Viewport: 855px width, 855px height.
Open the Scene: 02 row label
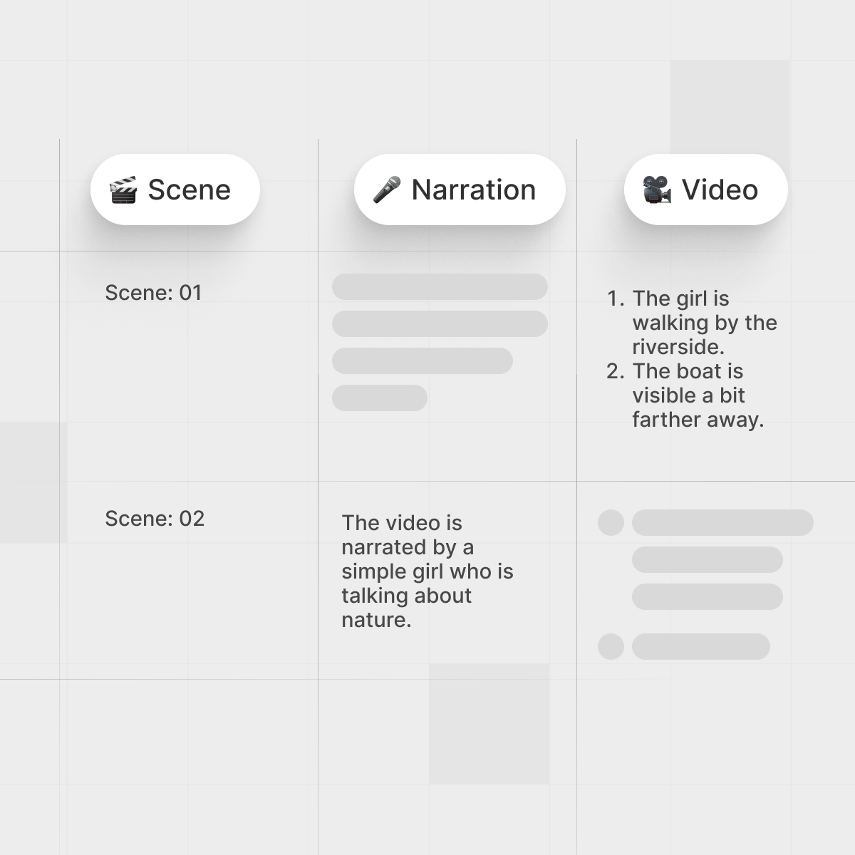pos(155,519)
